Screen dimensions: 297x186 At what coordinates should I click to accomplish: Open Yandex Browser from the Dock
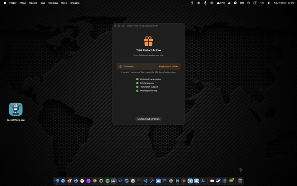click(x=82, y=181)
